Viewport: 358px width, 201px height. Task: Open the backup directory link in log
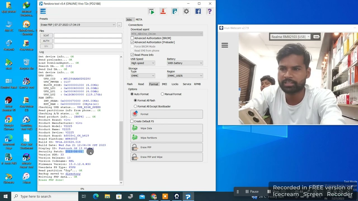73,174
